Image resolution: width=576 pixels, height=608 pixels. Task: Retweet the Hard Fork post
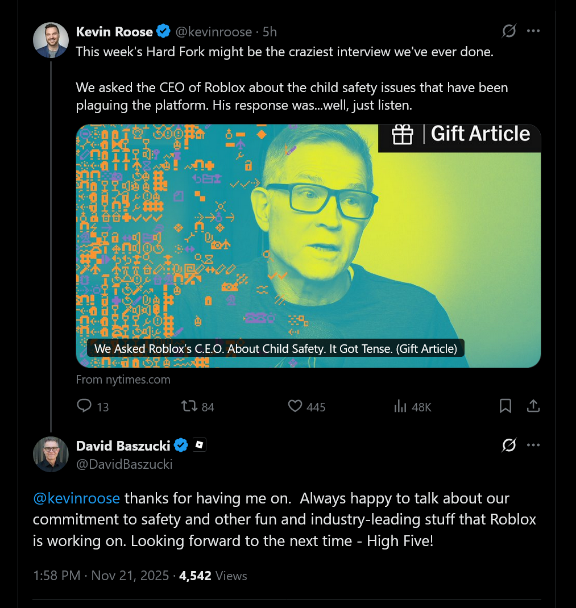[189, 406]
